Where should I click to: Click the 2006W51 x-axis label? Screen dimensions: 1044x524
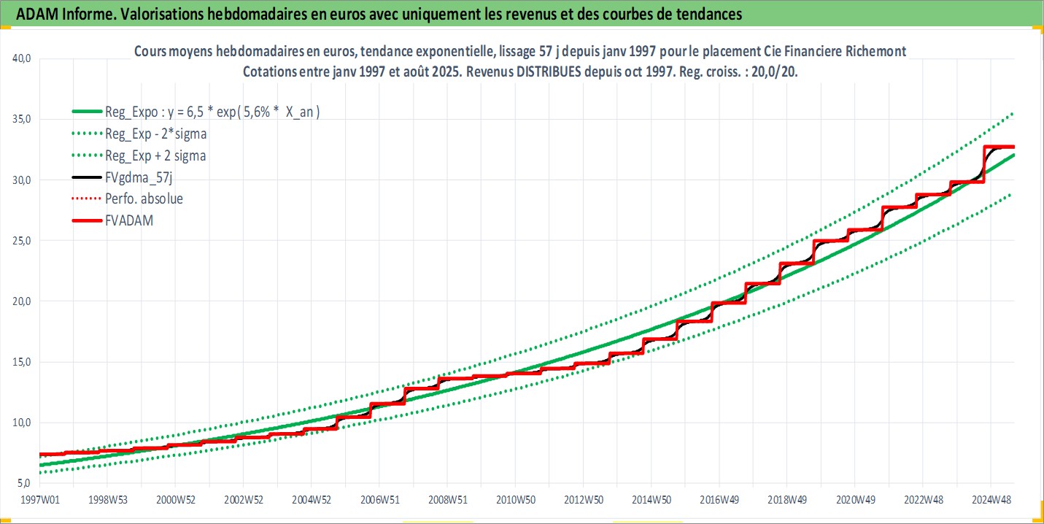click(379, 499)
